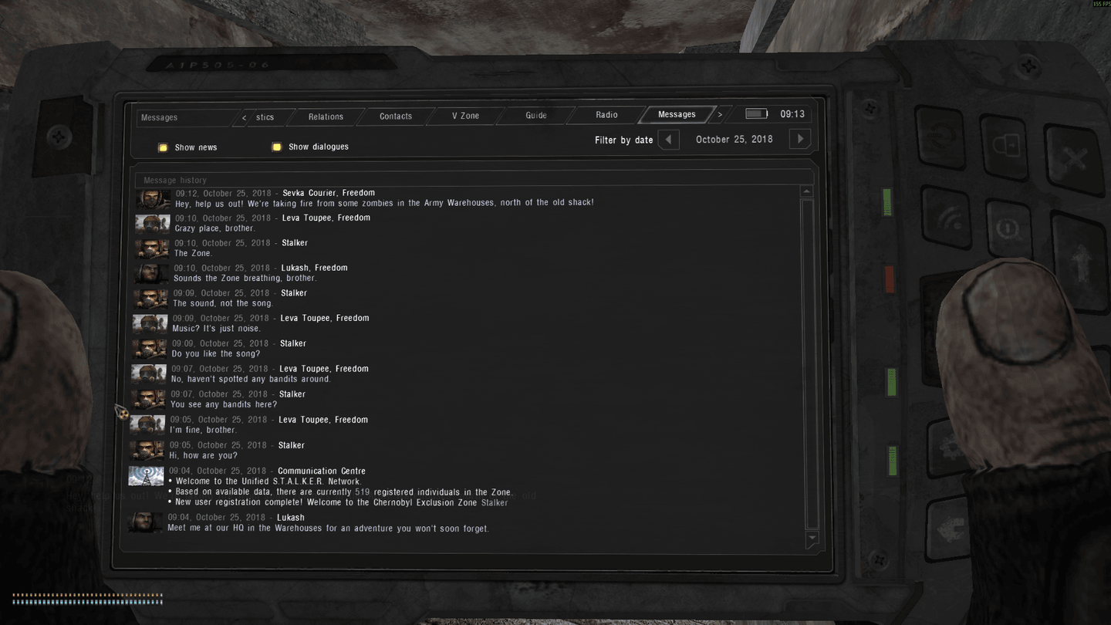Image resolution: width=1111 pixels, height=625 pixels.
Task: Click the Stalker portrait beside "The Zone."
Action: click(x=152, y=248)
